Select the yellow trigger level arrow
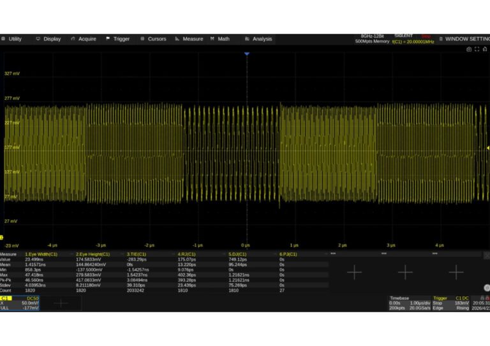This screenshot has width=490, height=346. [x=488, y=148]
